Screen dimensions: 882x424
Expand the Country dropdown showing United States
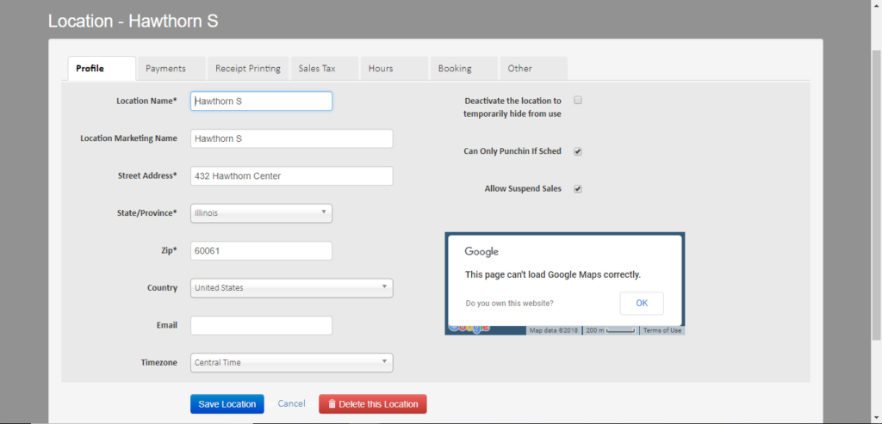[291, 288]
